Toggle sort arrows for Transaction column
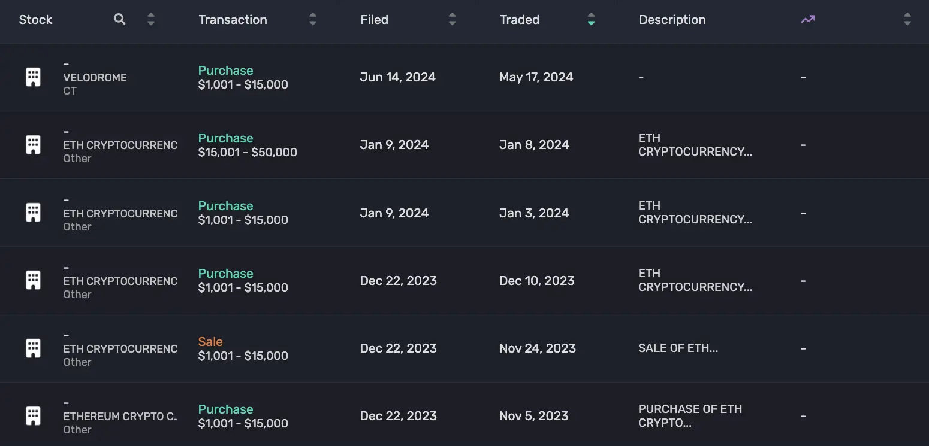This screenshot has height=446, width=929. point(313,19)
